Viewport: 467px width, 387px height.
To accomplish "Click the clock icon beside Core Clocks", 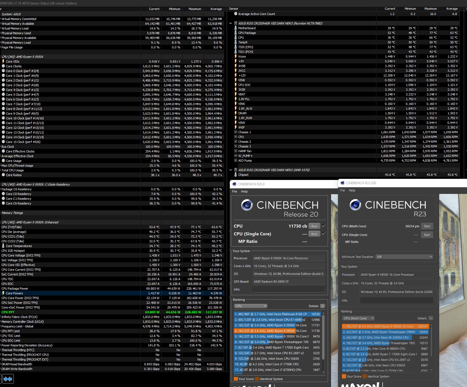I will [3, 66].
